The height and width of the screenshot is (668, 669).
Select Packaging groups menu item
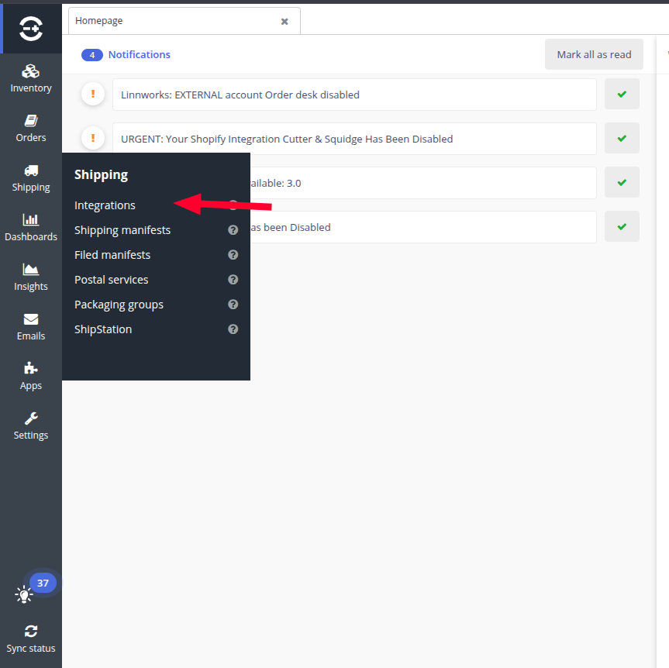pos(119,305)
